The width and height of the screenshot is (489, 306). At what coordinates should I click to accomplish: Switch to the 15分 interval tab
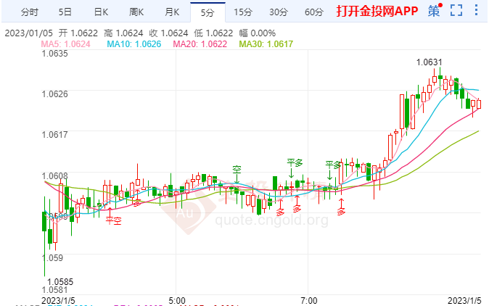point(243,12)
